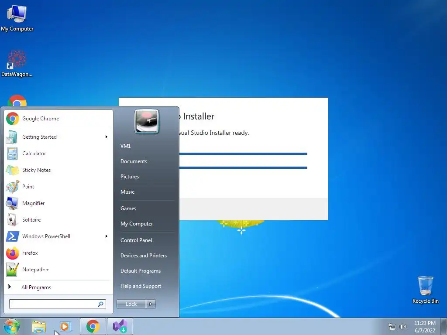Image resolution: width=447 pixels, height=335 pixels.
Task: Launch Paint from the Start menu
Action: coord(58,187)
